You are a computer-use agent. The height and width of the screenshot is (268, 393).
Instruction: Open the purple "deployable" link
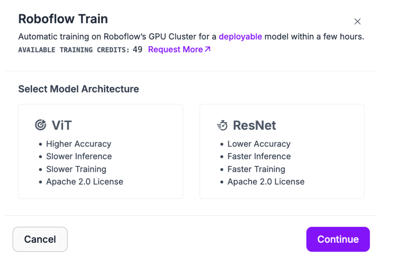[x=240, y=37]
